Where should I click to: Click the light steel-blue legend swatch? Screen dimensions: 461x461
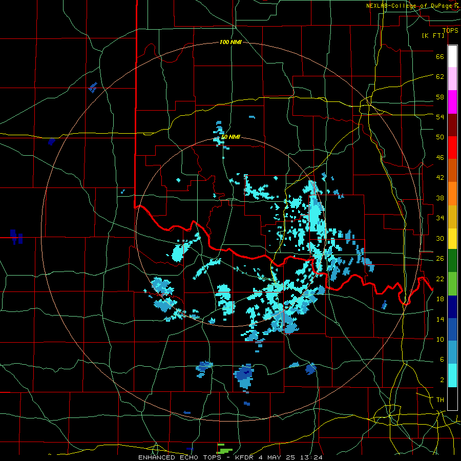pyautogui.click(x=452, y=352)
